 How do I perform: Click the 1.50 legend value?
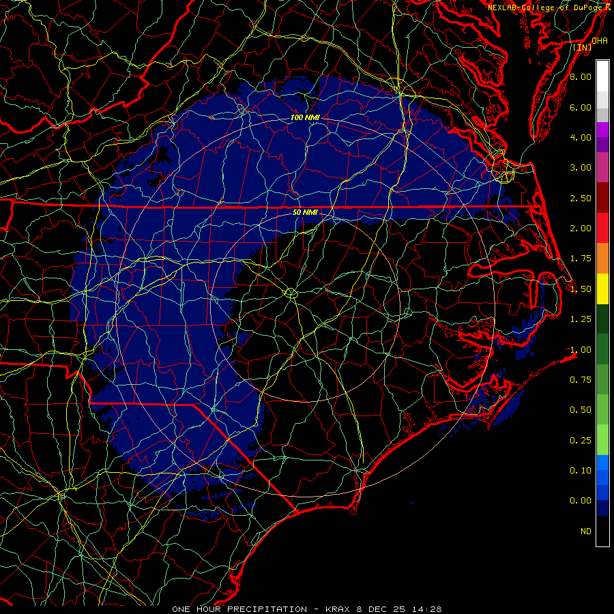581,289
